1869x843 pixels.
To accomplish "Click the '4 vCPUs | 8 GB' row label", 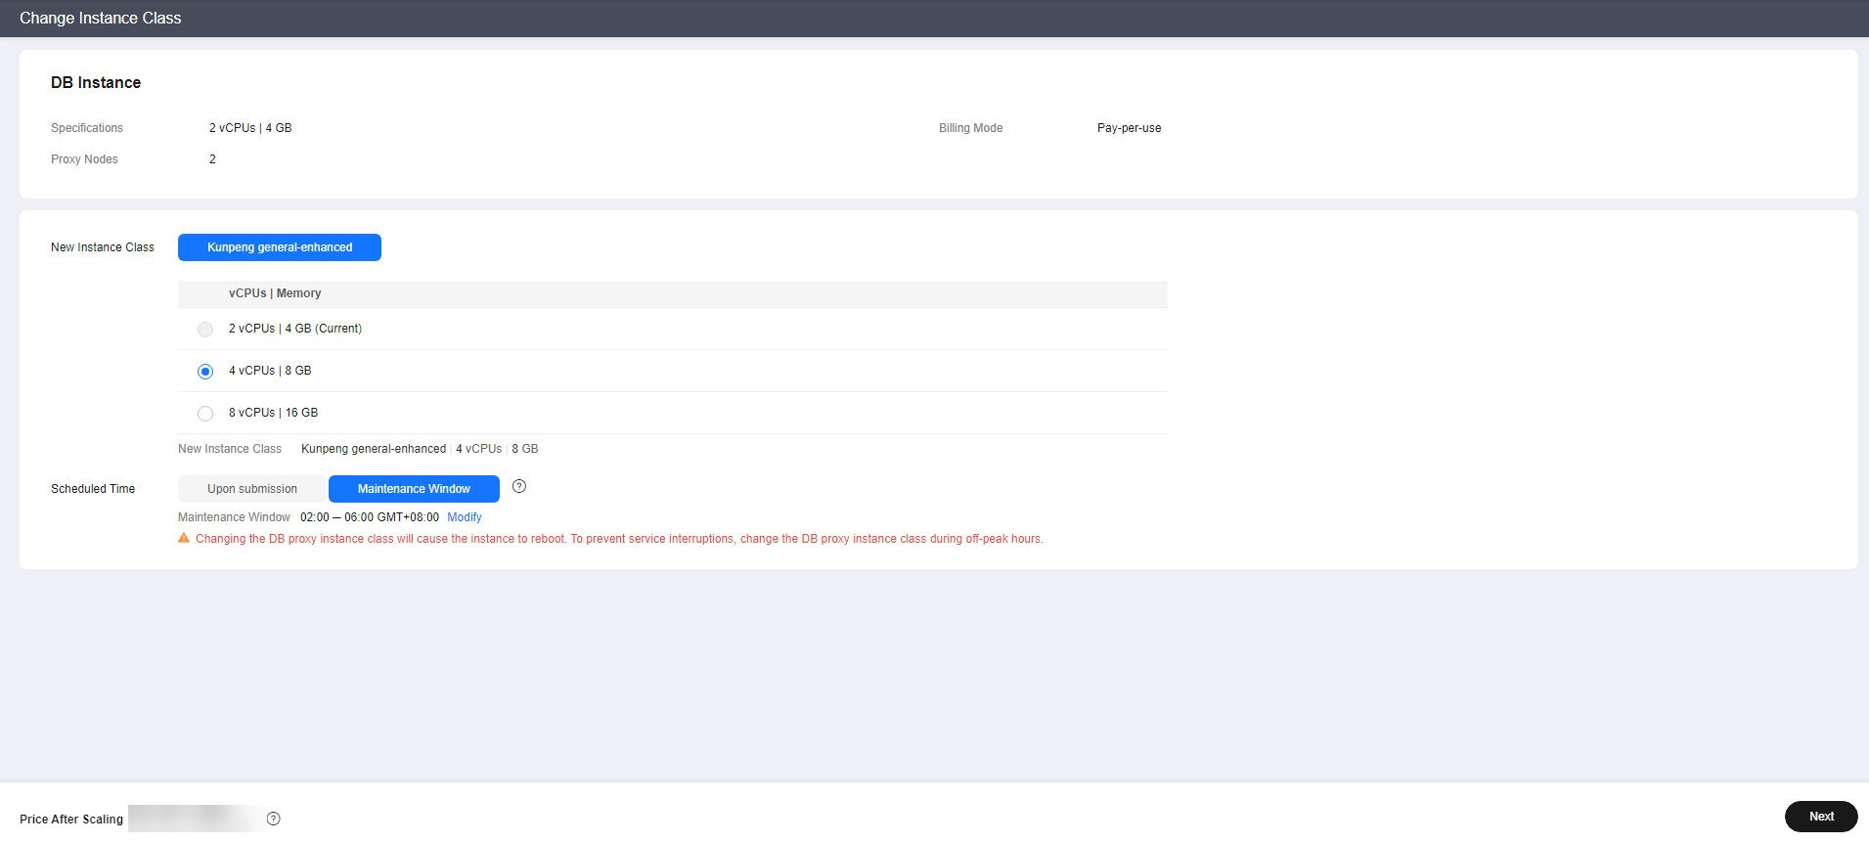I will (x=270, y=371).
